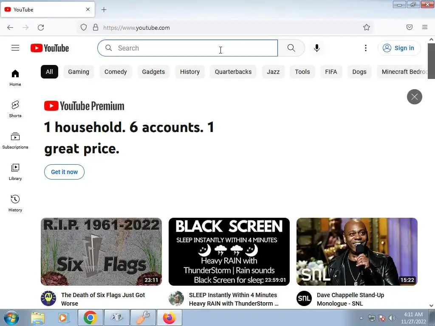Click the YouTube logo
Viewport: 435px width, 326px height.
click(50, 48)
